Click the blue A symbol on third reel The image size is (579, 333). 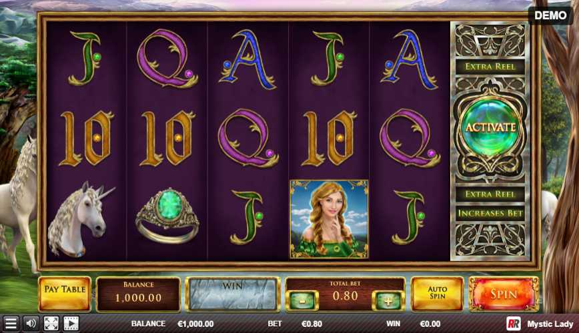247,59
